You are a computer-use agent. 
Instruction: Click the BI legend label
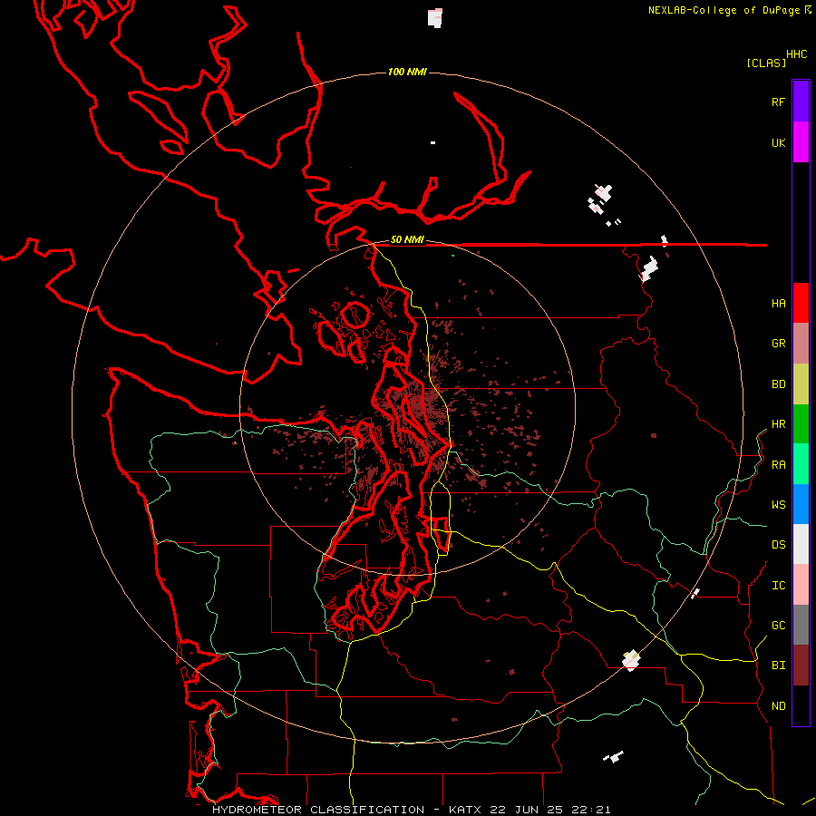click(778, 665)
